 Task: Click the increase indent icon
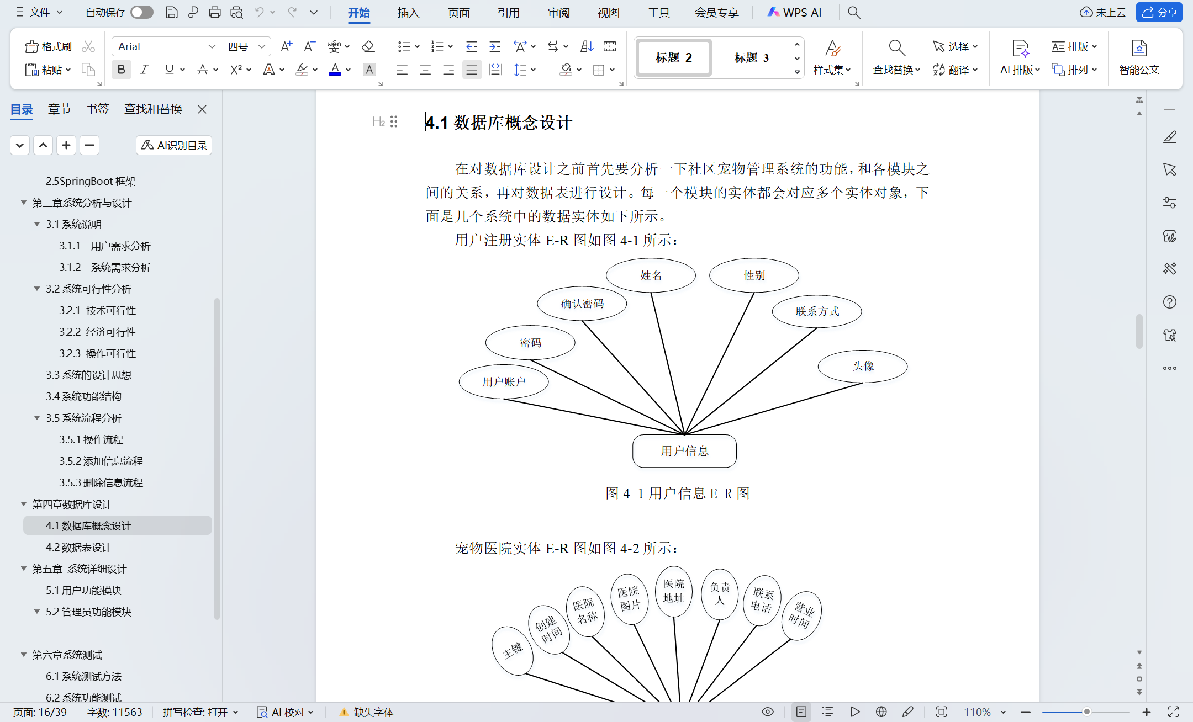(495, 46)
